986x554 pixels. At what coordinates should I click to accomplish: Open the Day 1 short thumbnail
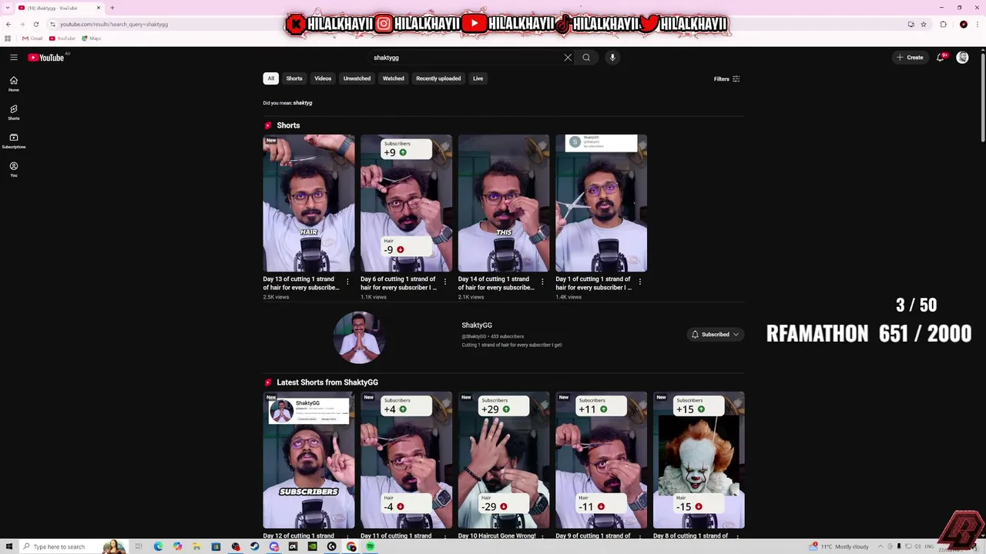pyautogui.click(x=601, y=203)
